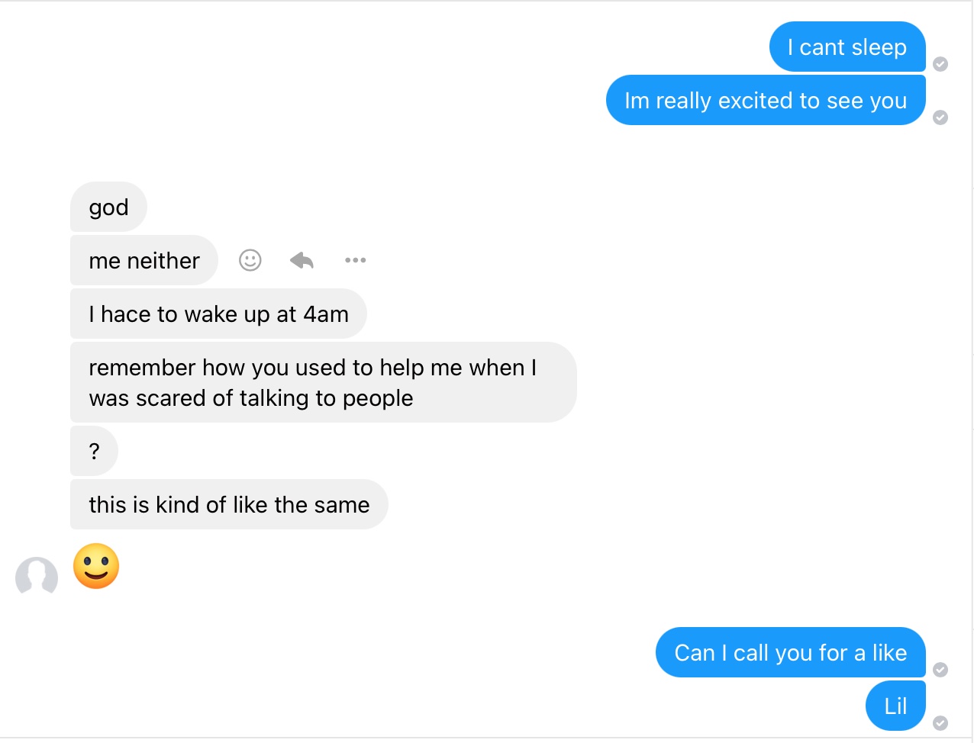Screen dimensions: 974x743
Task: Select 'Im really excited to see you' bubble
Action: pos(766,100)
